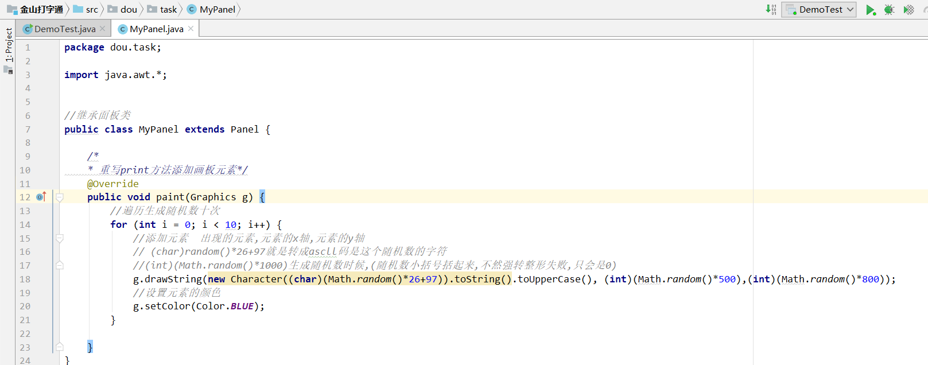Click the 'for' keyword on line 14
This screenshot has width=928, height=365.
pos(119,225)
